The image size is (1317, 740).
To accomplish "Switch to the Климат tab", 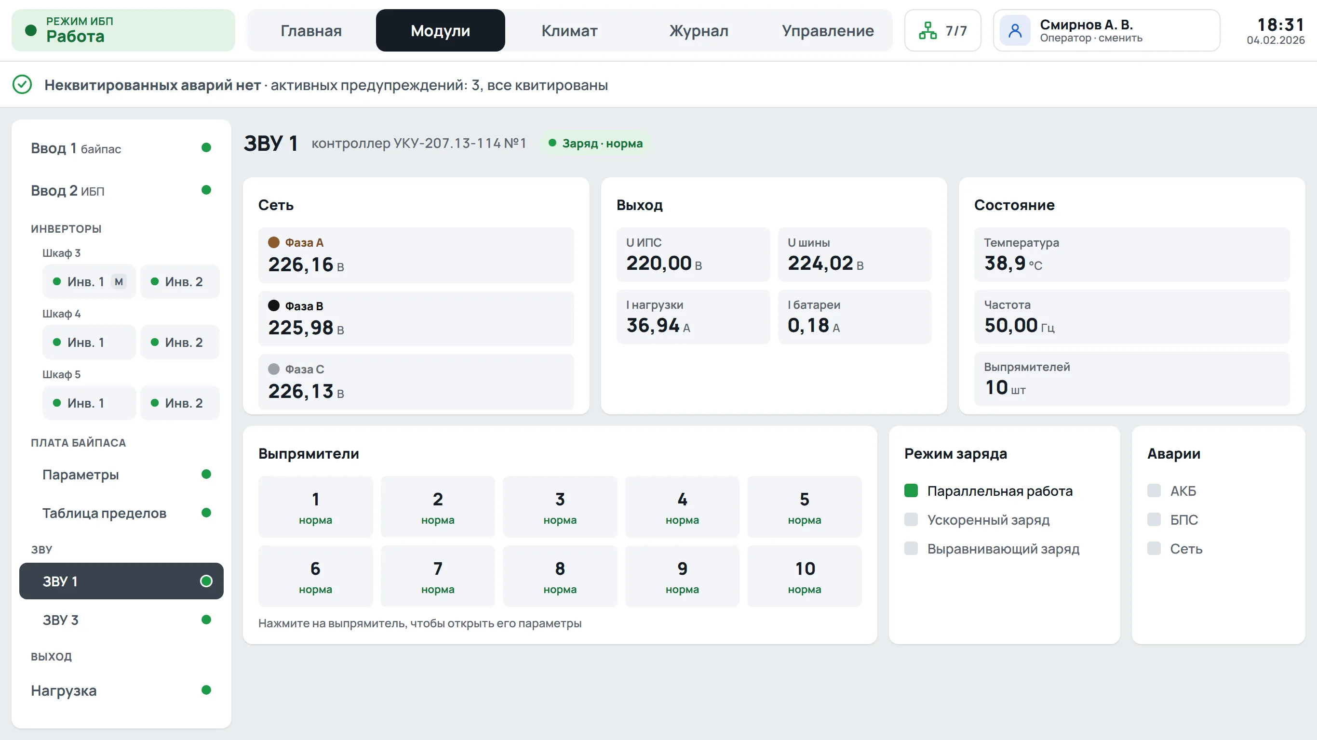I will [x=569, y=31].
